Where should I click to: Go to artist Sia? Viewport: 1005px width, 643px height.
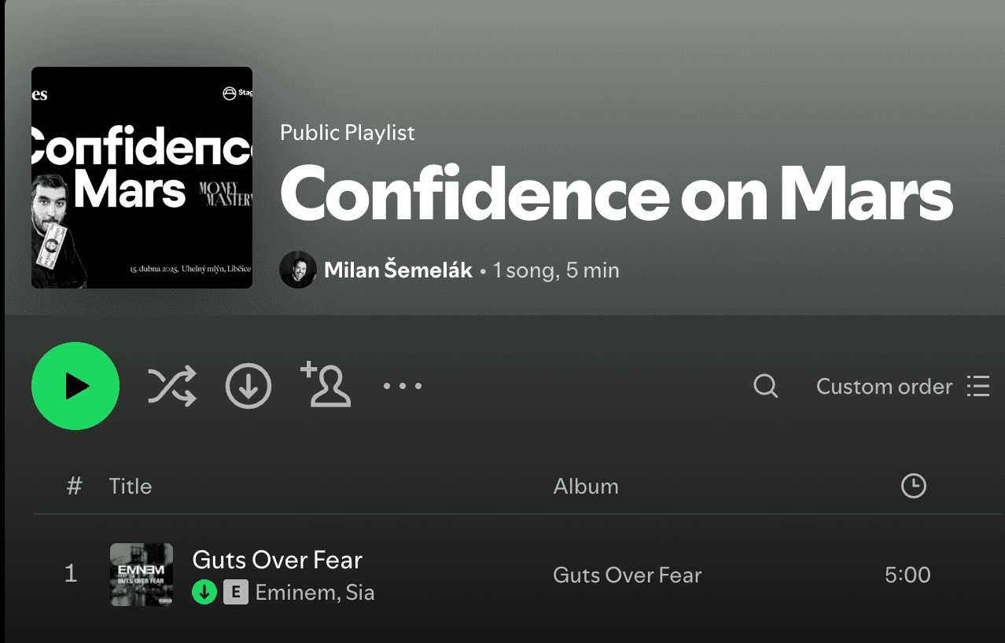[x=360, y=592]
